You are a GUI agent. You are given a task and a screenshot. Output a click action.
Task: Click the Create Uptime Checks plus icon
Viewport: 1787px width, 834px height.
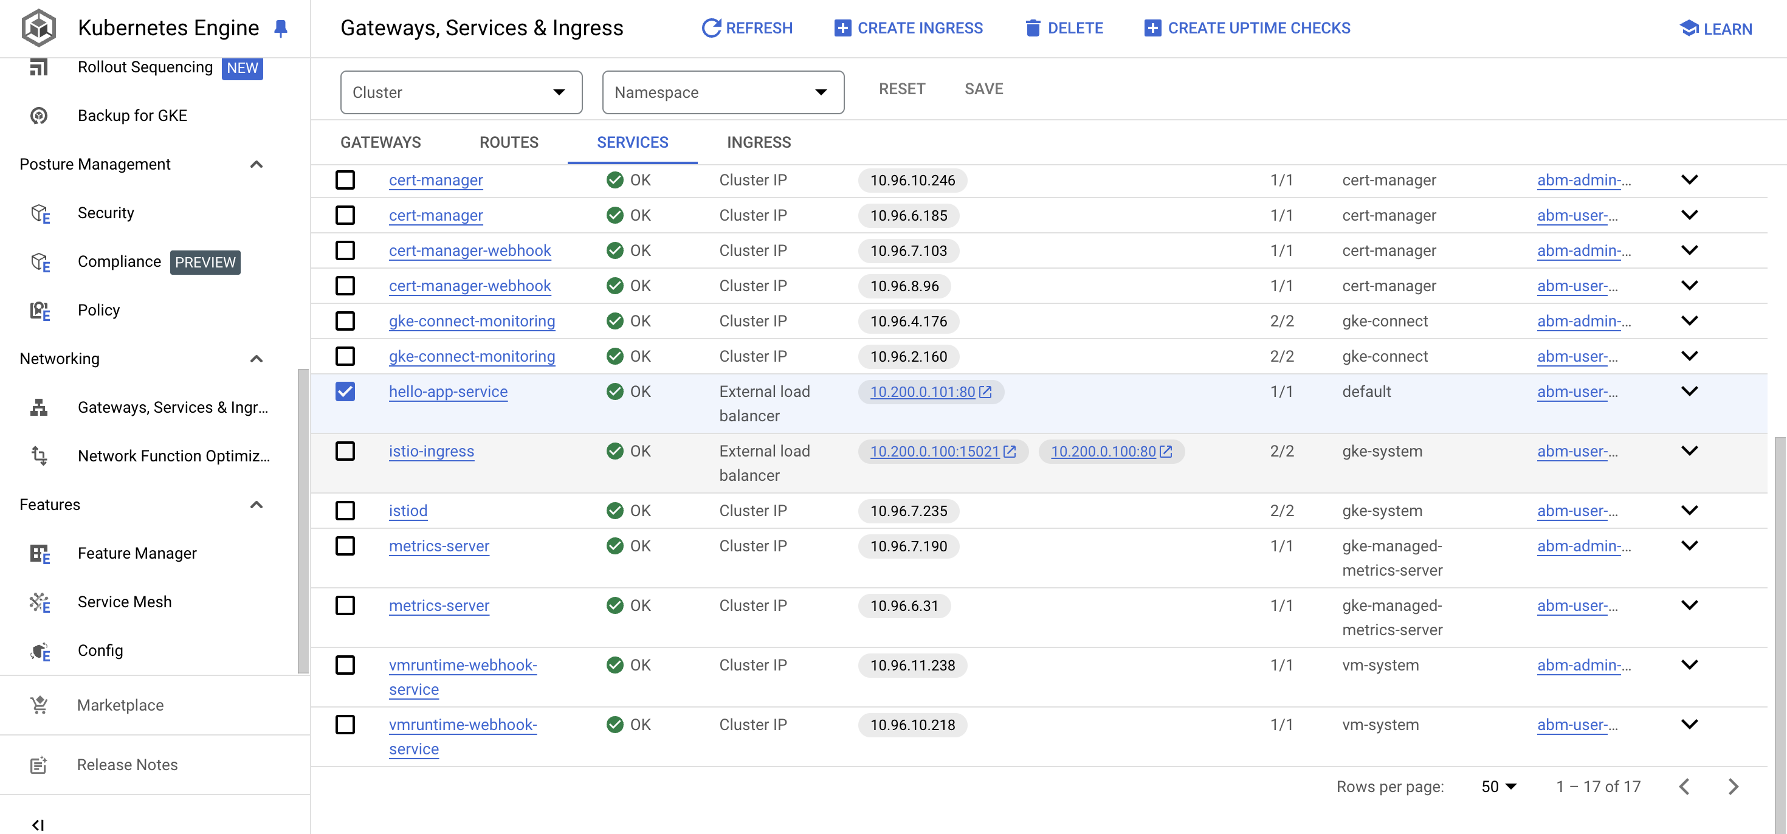pyautogui.click(x=1152, y=28)
